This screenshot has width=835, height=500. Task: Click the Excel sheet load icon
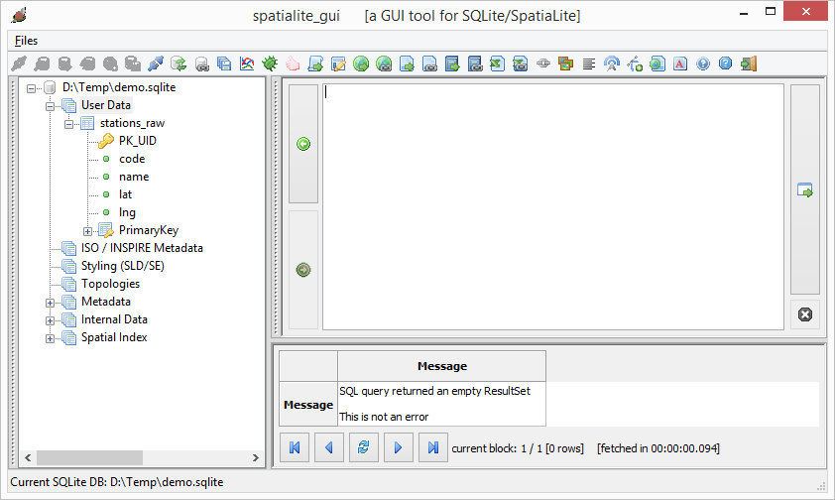(498, 63)
